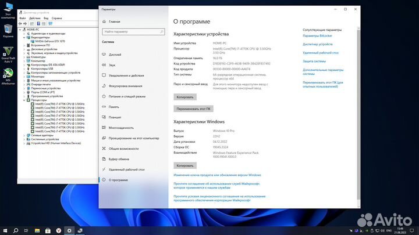Click Windows Start button on taskbar
This screenshot has width=419, height=235.
[5, 230]
